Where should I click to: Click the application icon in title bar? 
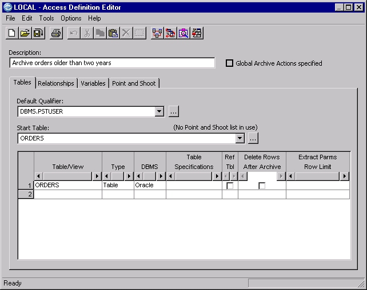tap(8, 7)
